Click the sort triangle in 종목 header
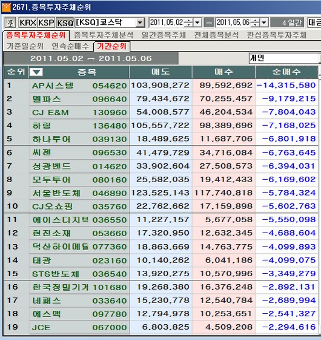The image size is (321, 340). click(x=36, y=72)
